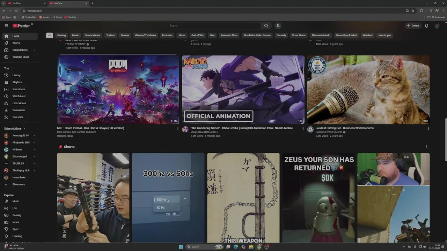Open MrBeast subscription channel
Image resolution: width=447 pixels, height=251 pixels.
pos(20,150)
